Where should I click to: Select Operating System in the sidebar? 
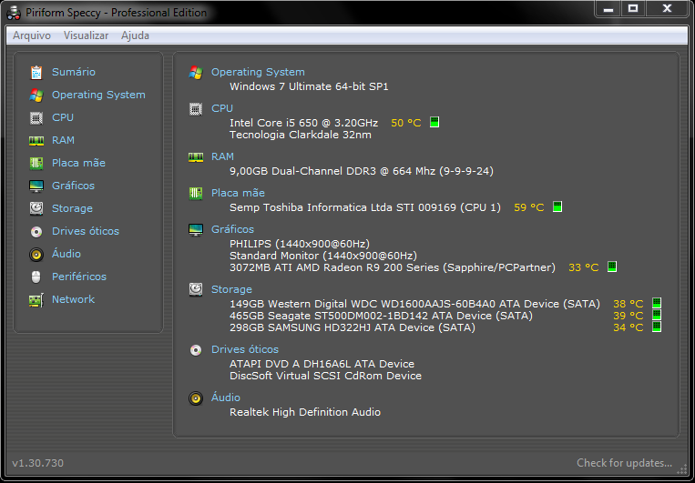click(98, 95)
